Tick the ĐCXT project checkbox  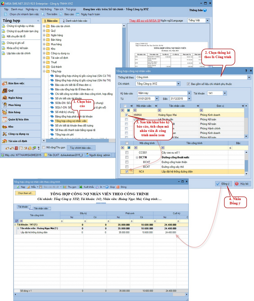click(x=127, y=167)
